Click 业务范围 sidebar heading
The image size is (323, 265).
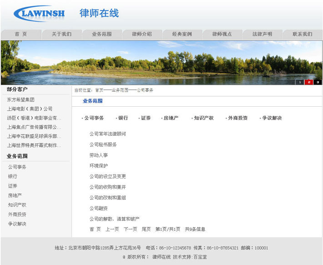coord(17,156)
